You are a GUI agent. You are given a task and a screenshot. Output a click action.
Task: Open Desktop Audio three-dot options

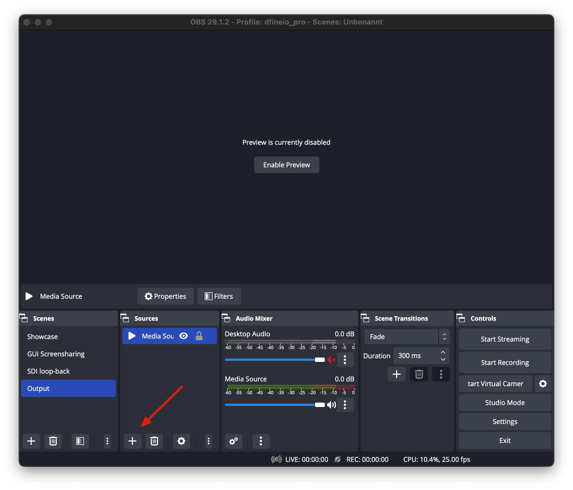(345, 360)
